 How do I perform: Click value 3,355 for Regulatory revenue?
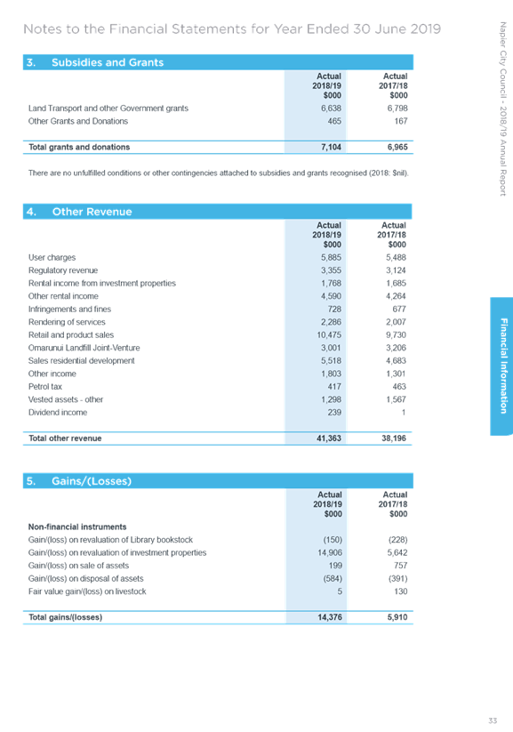tap(331, 270)
